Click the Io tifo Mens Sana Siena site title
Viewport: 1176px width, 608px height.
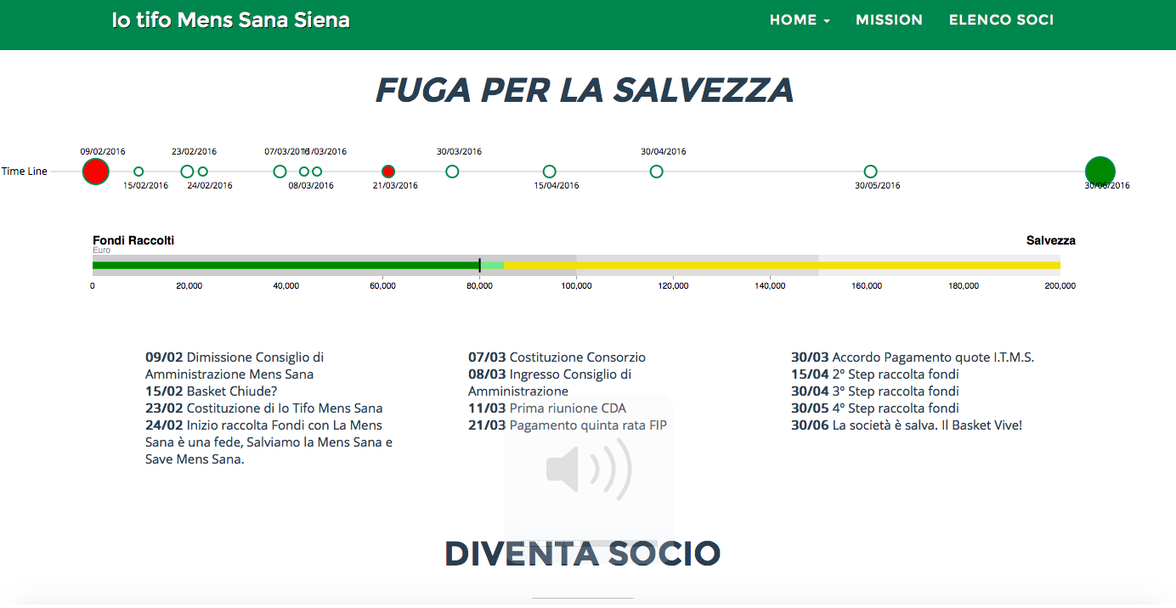[230, 20]
